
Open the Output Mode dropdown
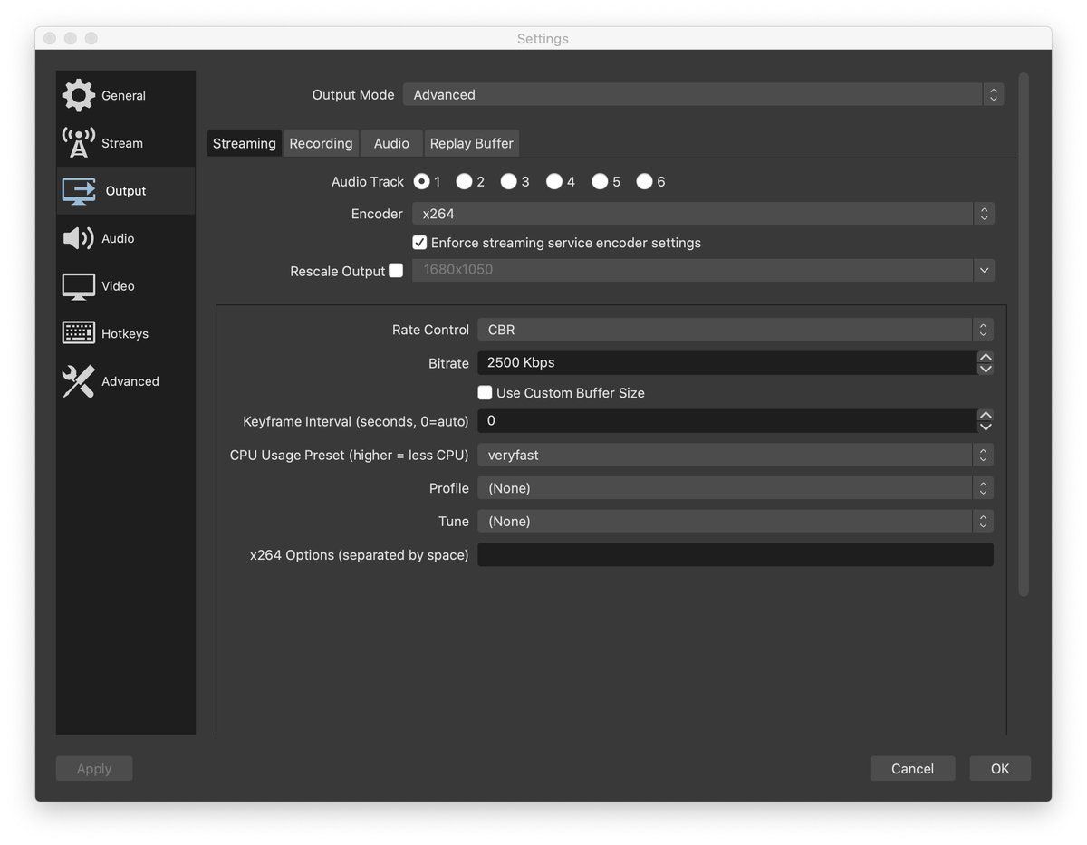703,95
